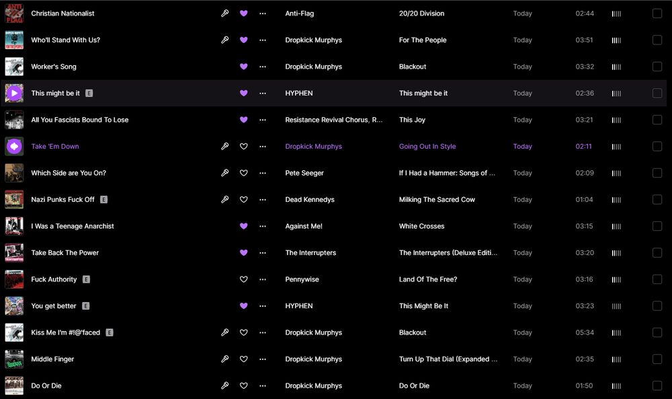The image size is (672, 399).
Task: Unfavorite Christian Nationalist with the heart
Action: (244, 13)
